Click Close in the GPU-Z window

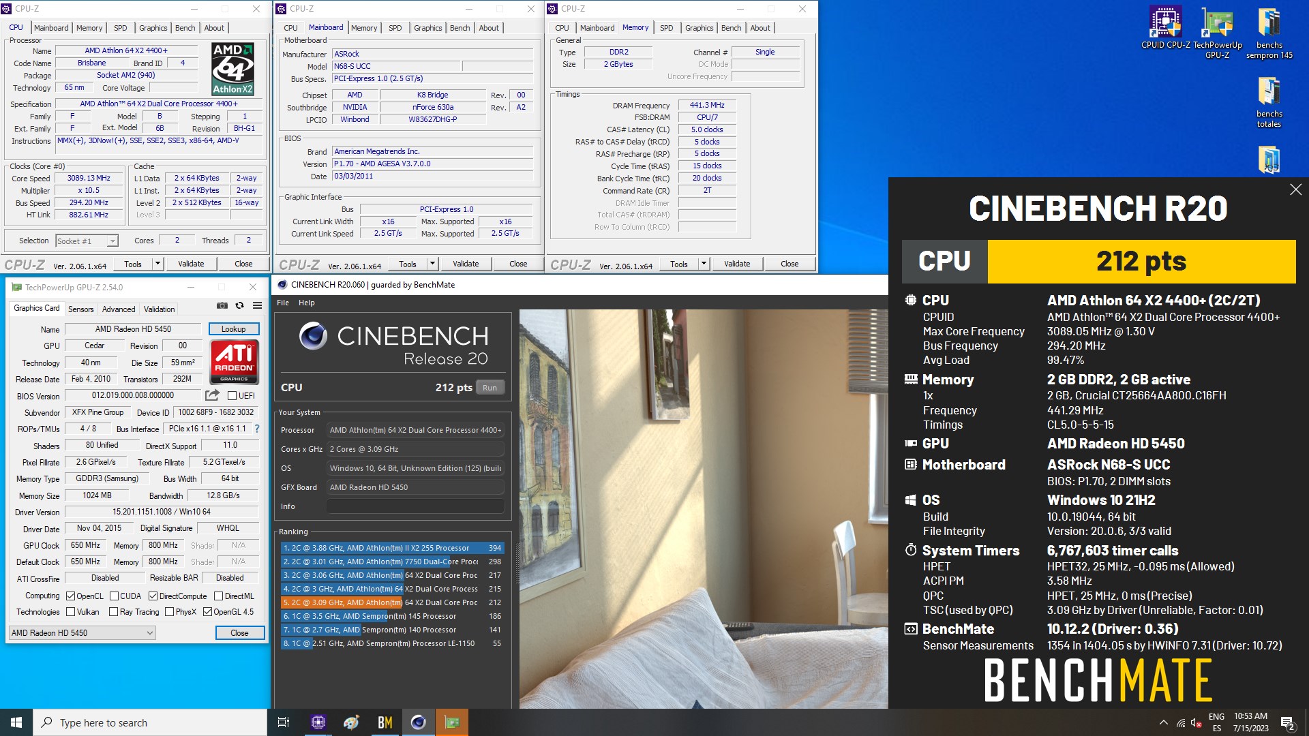click(239, 633)
